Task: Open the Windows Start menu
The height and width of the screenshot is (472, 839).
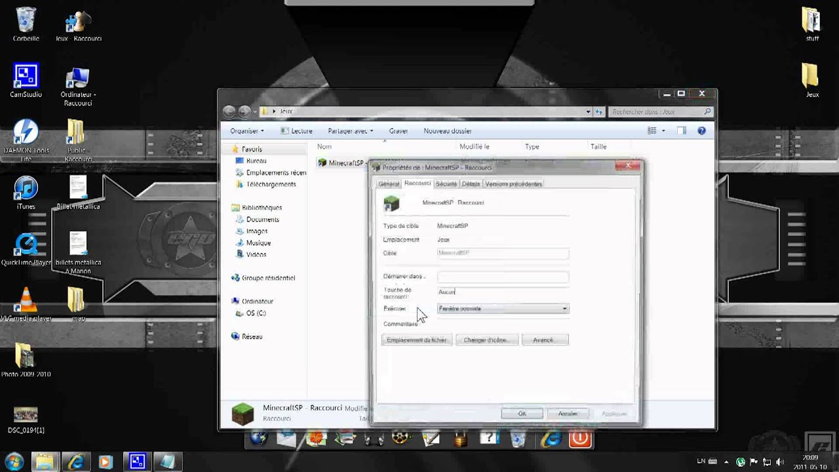Action: [14, 462]
